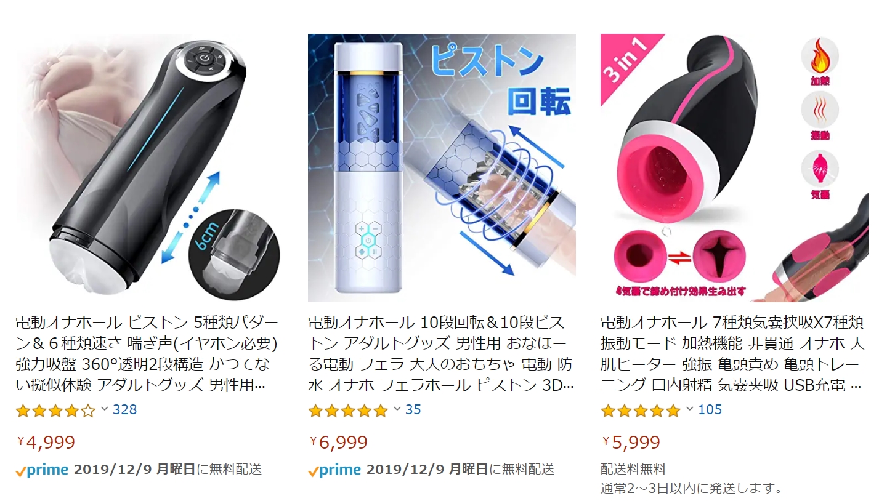The height and width of the screenshot is (501, 879).
Task: Open the 105 customer reviews link
Action: click(x=710, y=410)
